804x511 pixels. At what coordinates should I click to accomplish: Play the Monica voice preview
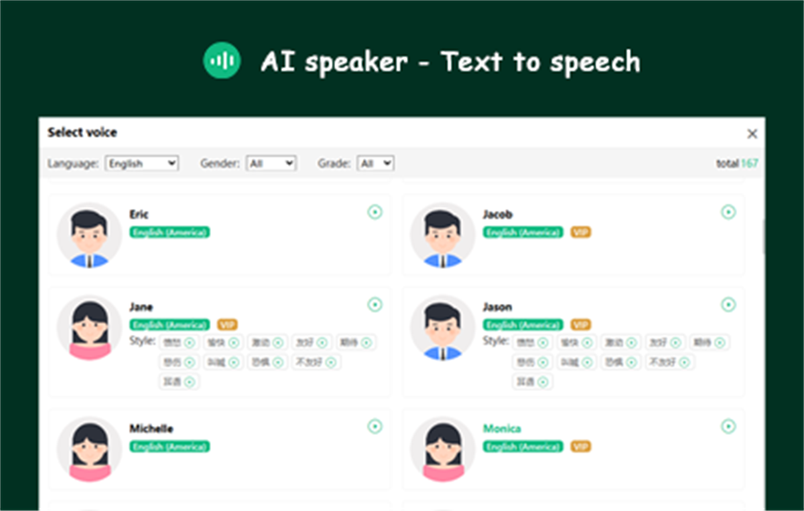click(728, 426)
